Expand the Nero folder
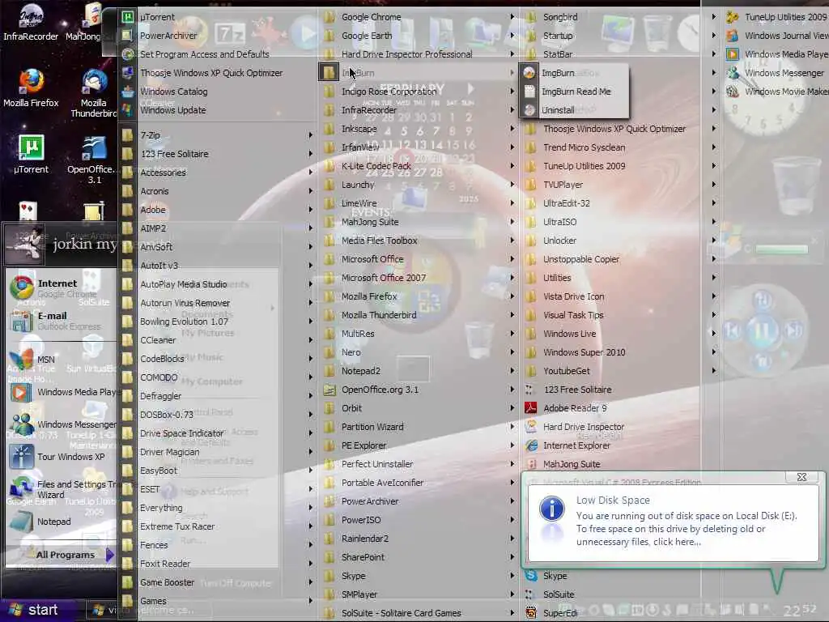829x622 pixels. [419, 352]
